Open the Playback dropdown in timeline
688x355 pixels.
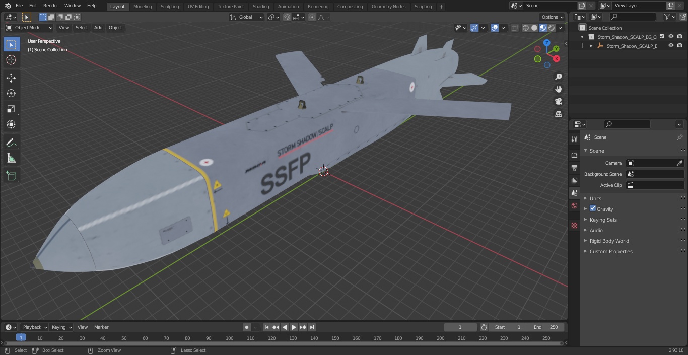click(x=34, y=327)
